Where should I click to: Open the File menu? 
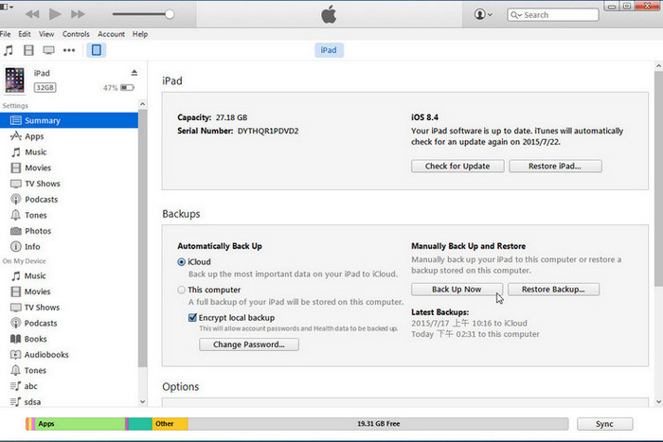point(6,34)
